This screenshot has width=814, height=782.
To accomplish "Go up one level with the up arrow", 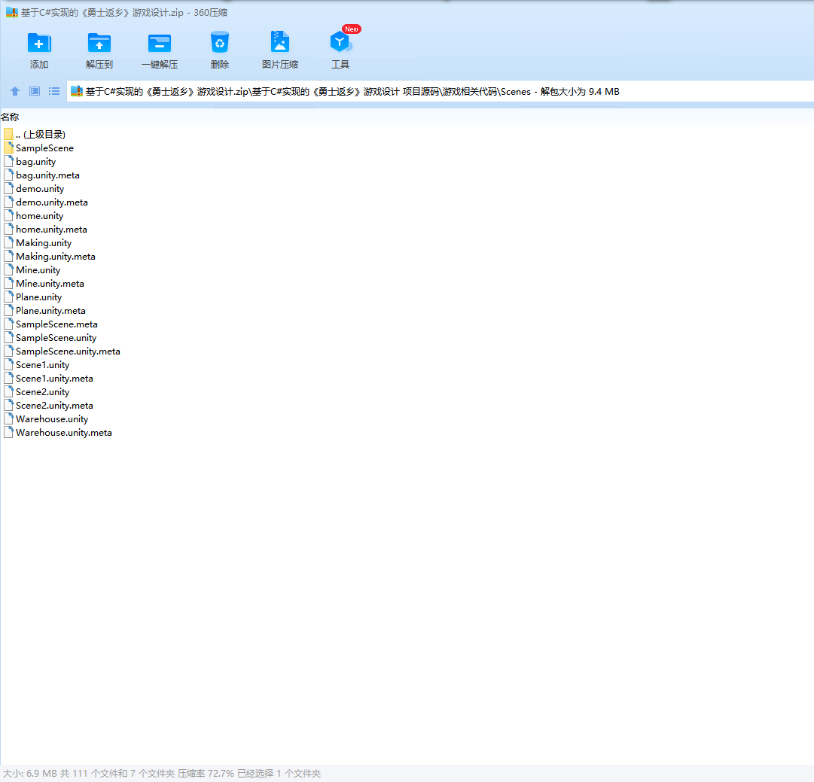I will pyautogui.click(x=15, y=91).
